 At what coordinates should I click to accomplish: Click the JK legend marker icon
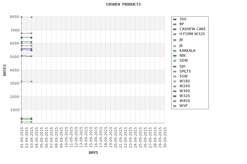click(x=175, y=46)
